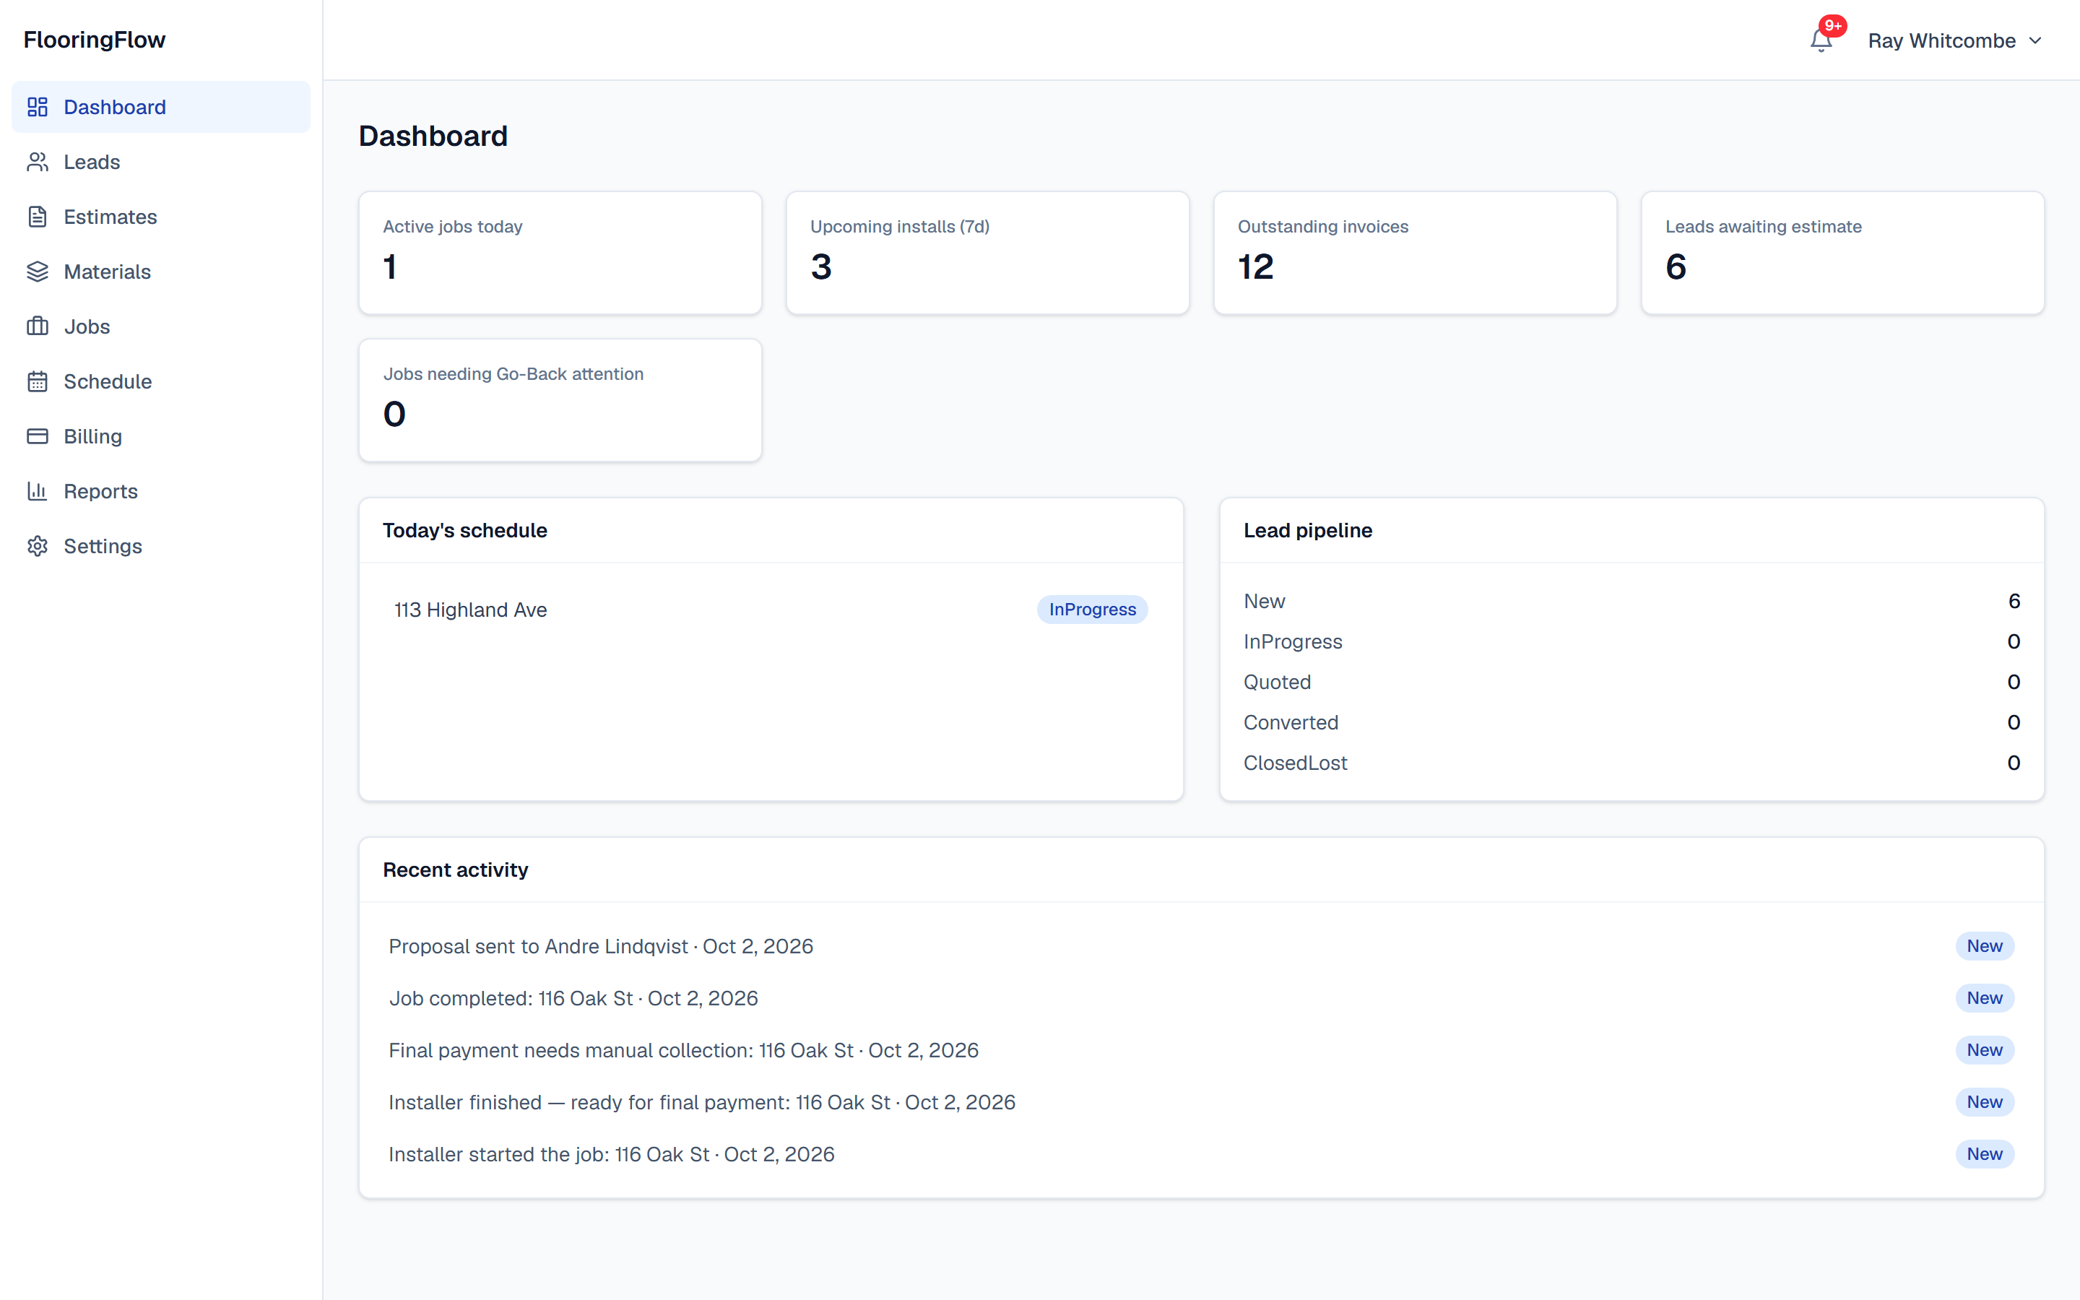Click Job completed: 116 Oak St activity
This screenshot has height=1300, width=2080.
[1201, 998]
